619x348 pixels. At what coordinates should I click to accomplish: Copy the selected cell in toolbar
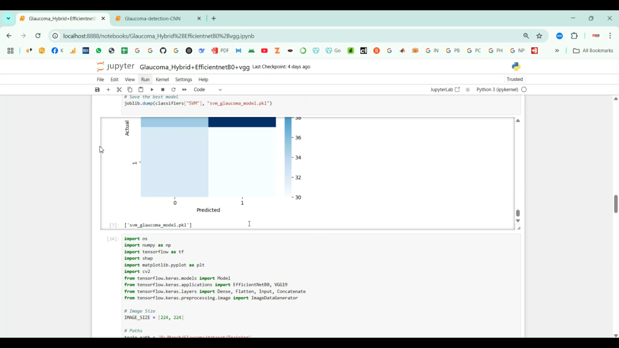pos(130,89)
